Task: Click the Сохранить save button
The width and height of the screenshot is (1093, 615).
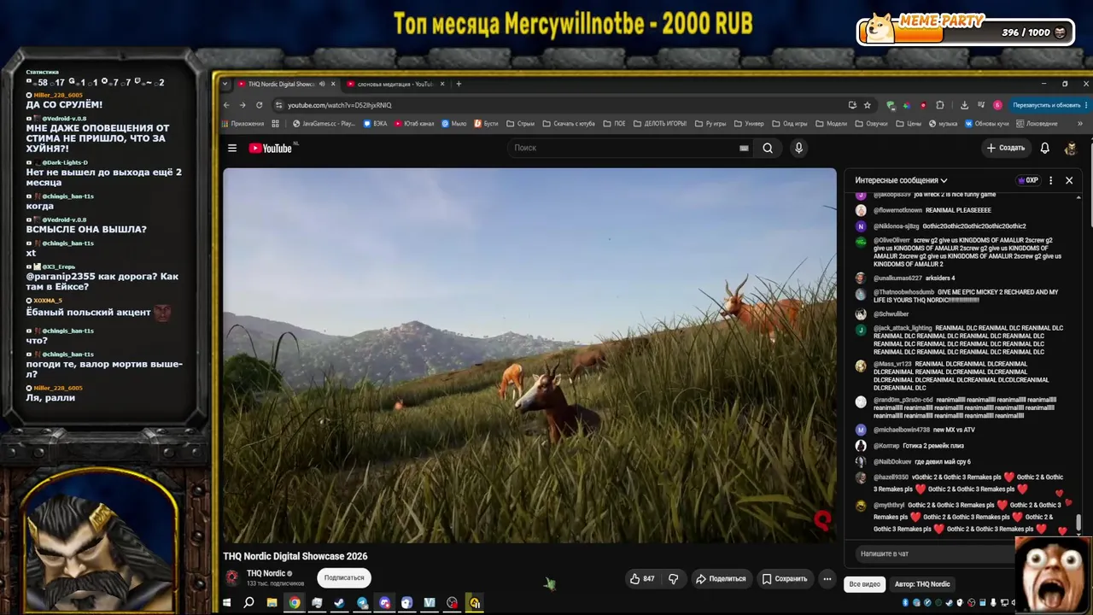Action: point(785,578)
